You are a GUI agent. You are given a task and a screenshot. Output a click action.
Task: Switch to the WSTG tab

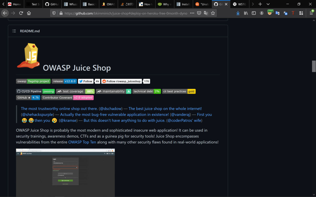[x=240, y=4]
